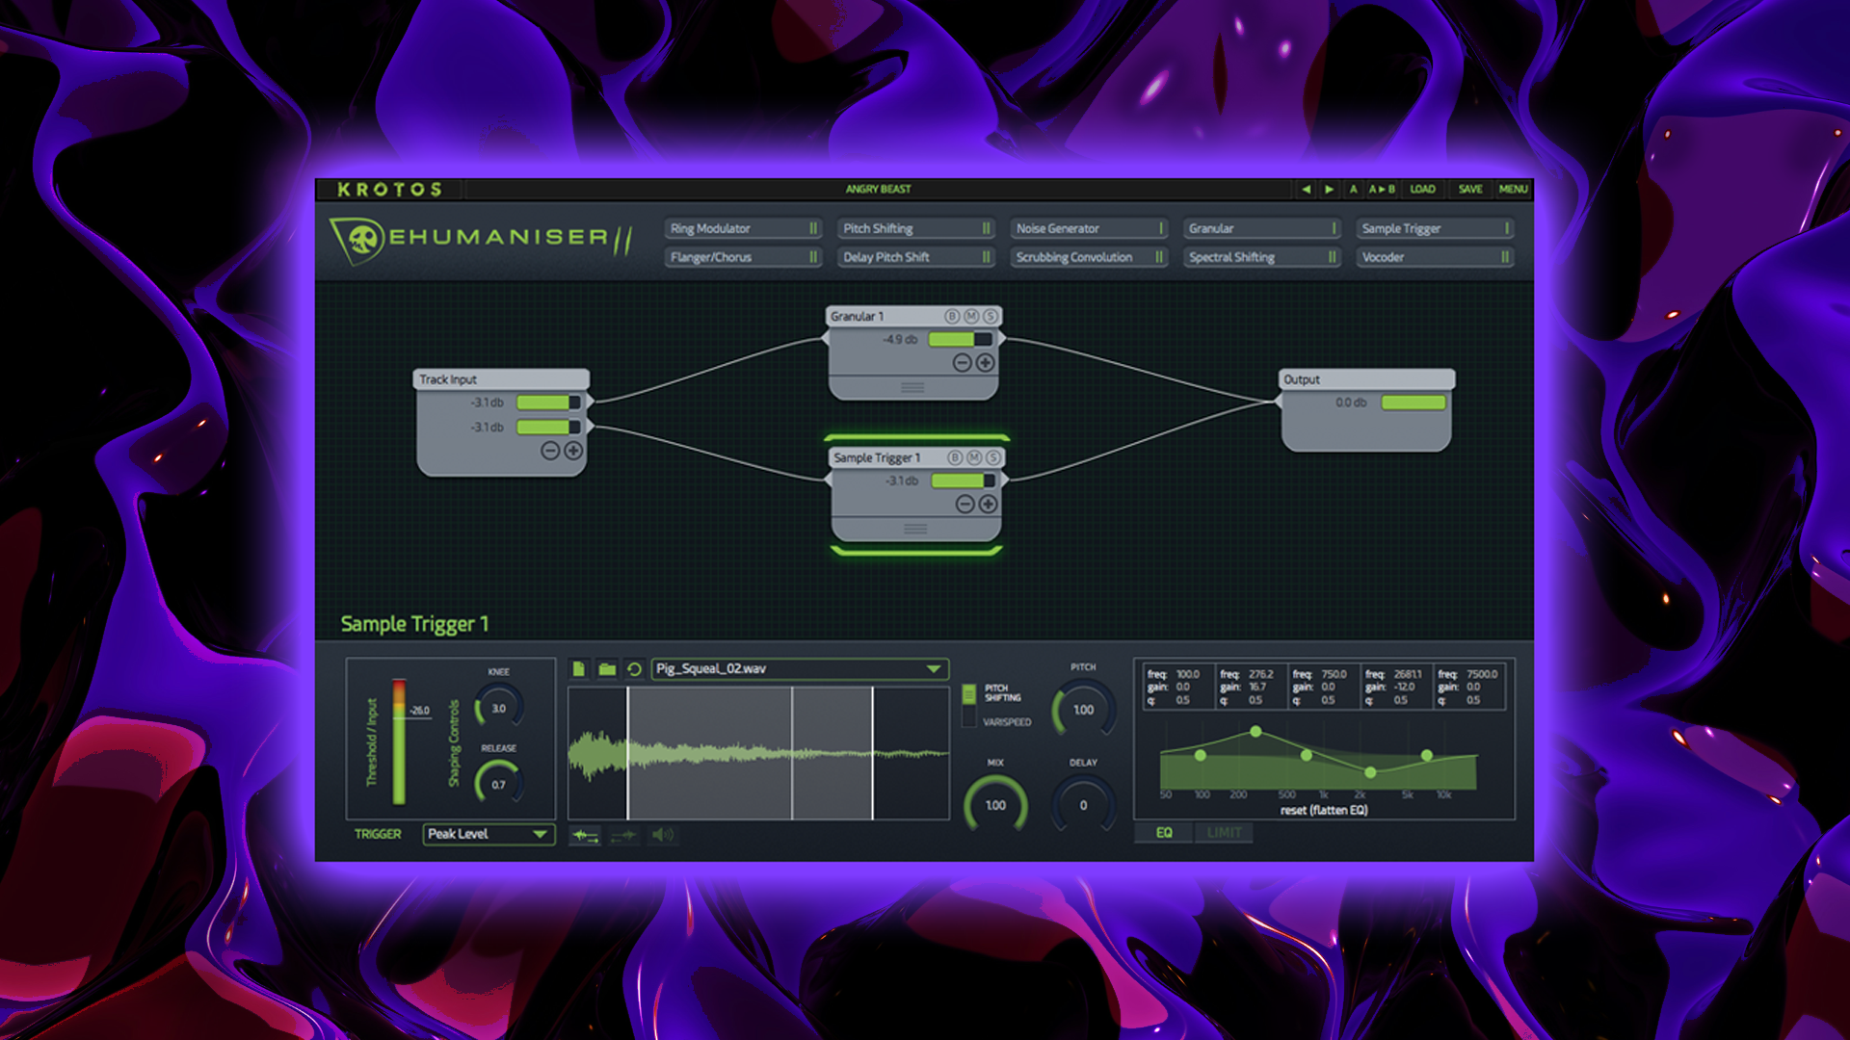Screen dimensions: 1850x1040
Task: Adjust the first Track Input level slider
Action: pos(548,403)
